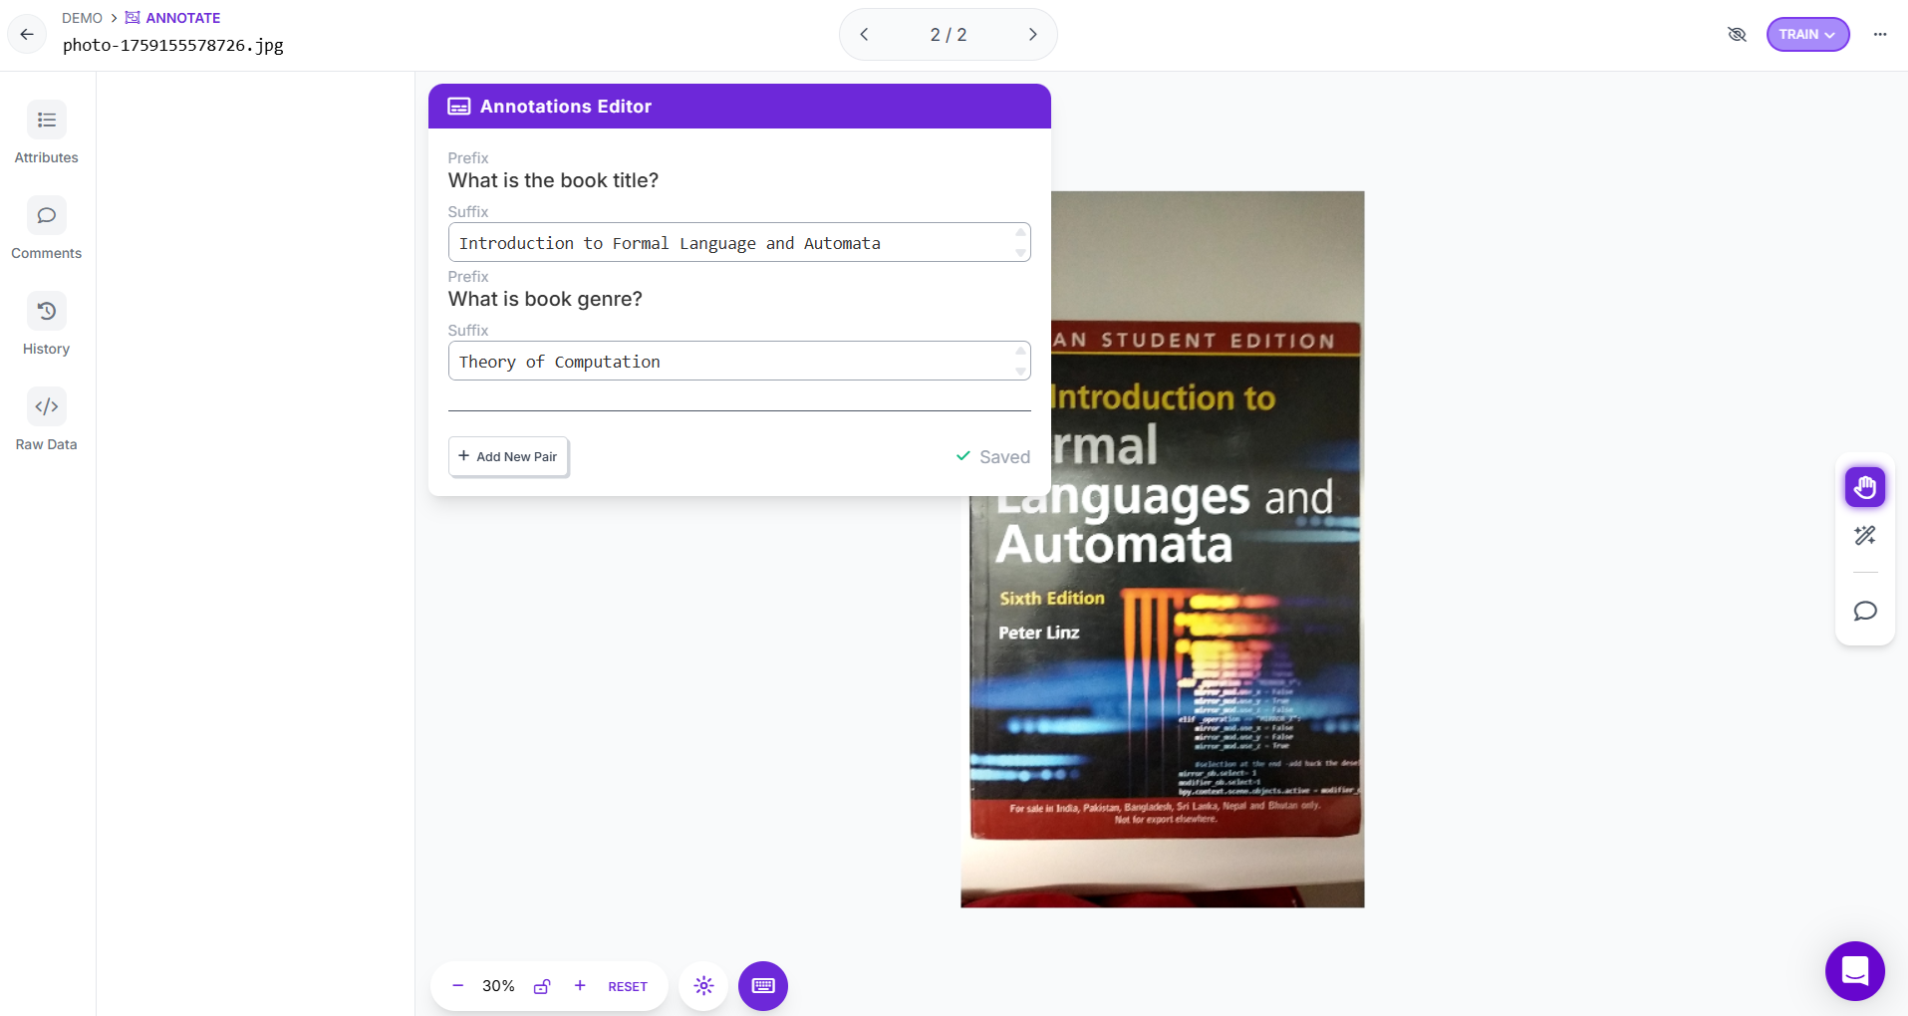Click the file name photo-1759155578726.jpg
The image size is (1908, 1016).
click(x=173, y=45)
